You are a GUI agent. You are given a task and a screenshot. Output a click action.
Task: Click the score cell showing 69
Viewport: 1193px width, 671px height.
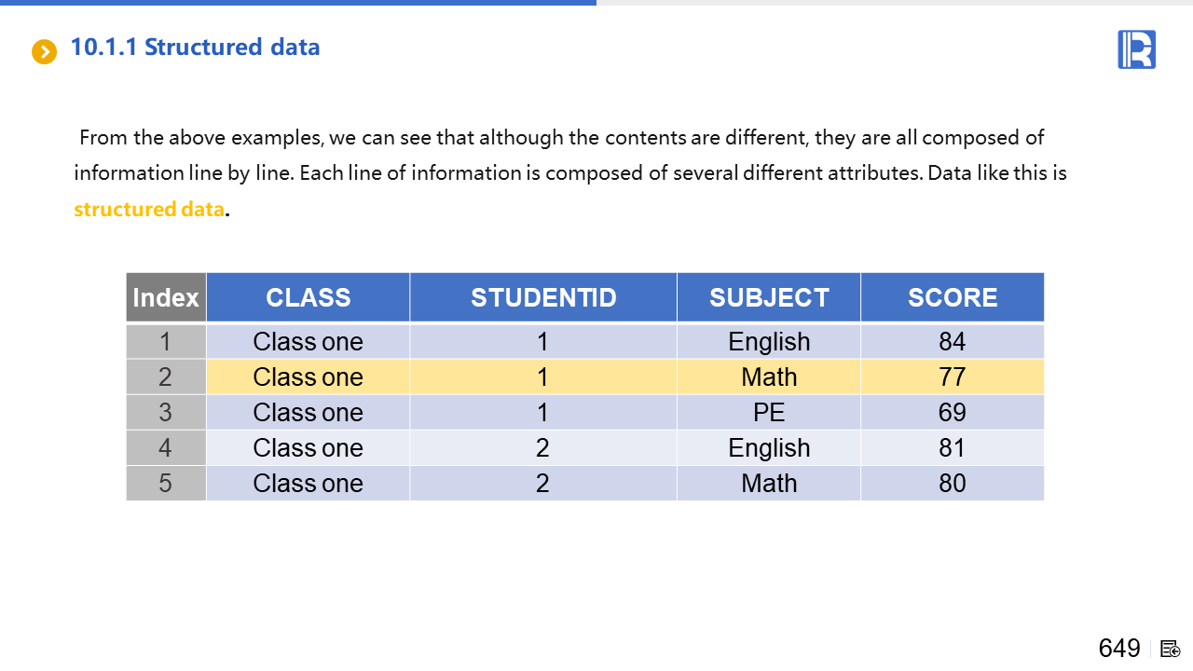tap(953, 413)
